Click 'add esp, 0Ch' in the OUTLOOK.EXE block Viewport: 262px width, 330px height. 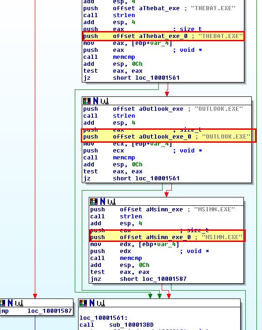click(x=113, y=165)
